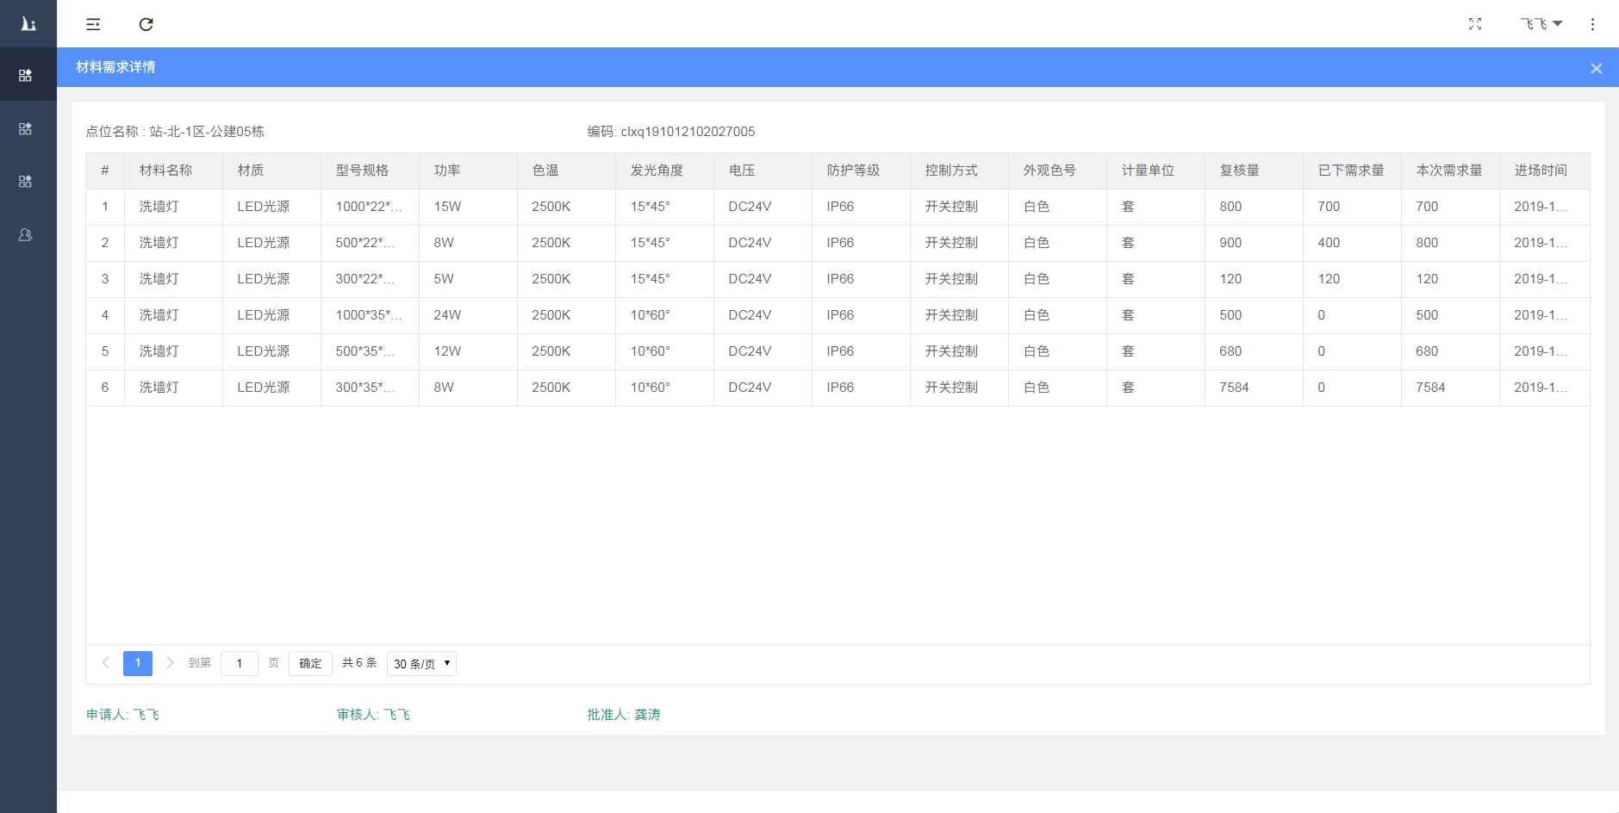Image resolution: width=1619 pixels, height=813 pixels.
Task: Open the user management sidebar icon
Action: (x=26, y=234)
